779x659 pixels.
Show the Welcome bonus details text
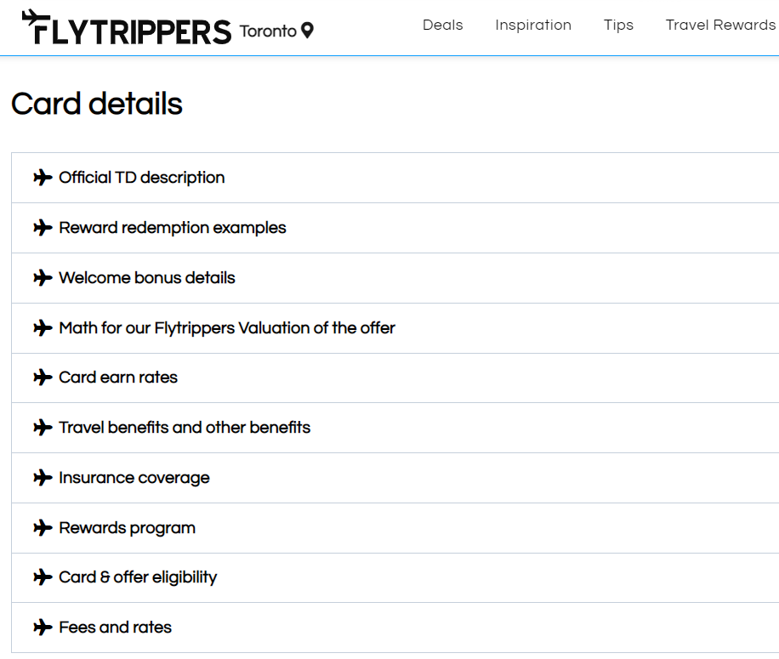tap(395, 278)
